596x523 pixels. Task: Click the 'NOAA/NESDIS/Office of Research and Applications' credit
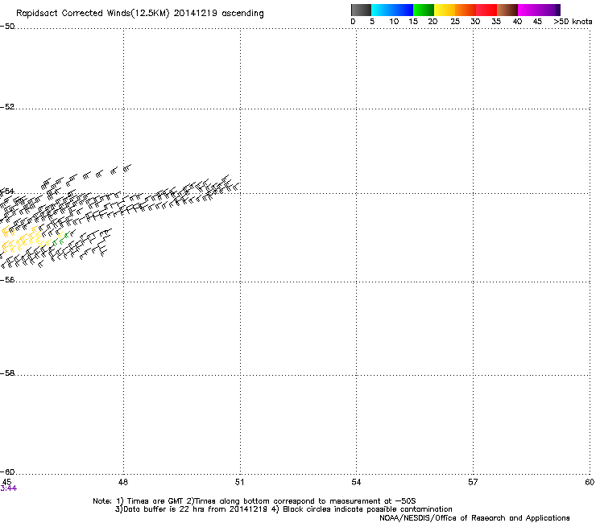point(474,518)
